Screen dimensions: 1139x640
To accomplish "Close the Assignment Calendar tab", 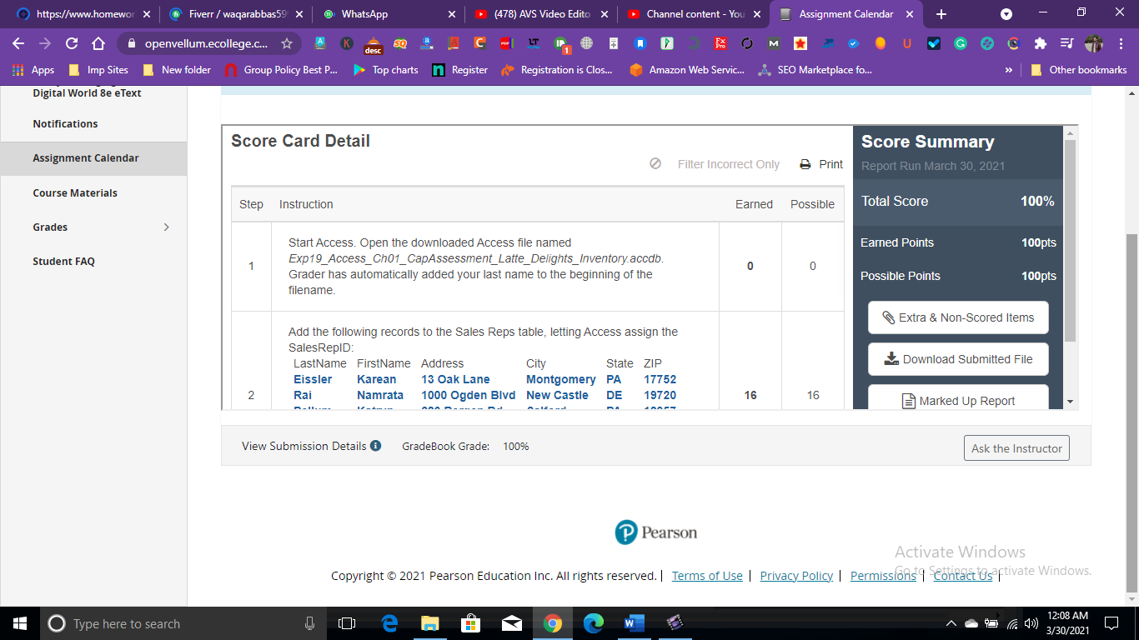I will tap(909, 14).
